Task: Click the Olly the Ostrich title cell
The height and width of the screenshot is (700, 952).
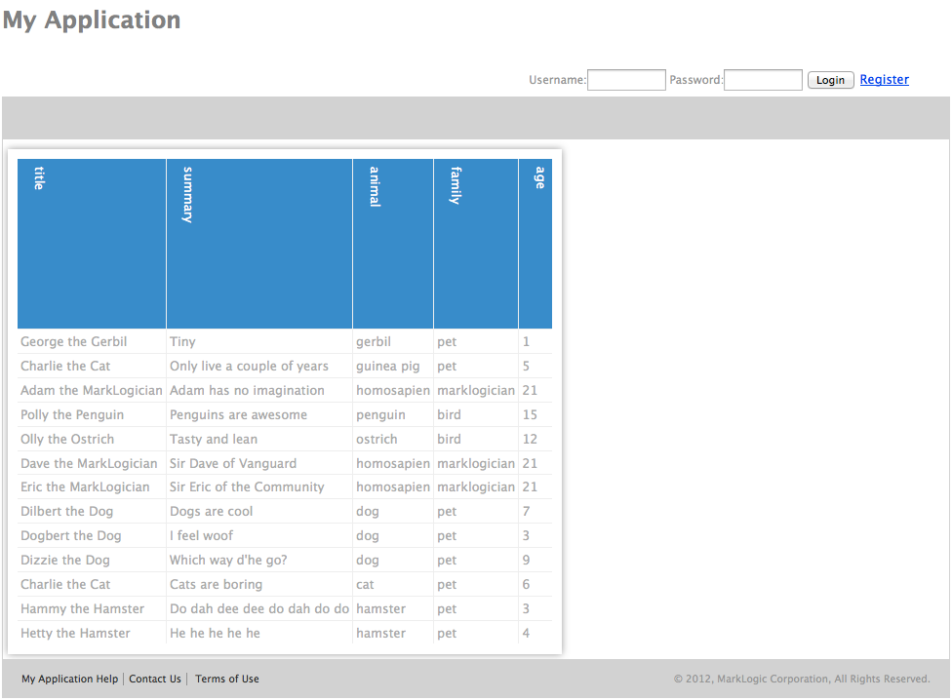Action: (67, 440)
